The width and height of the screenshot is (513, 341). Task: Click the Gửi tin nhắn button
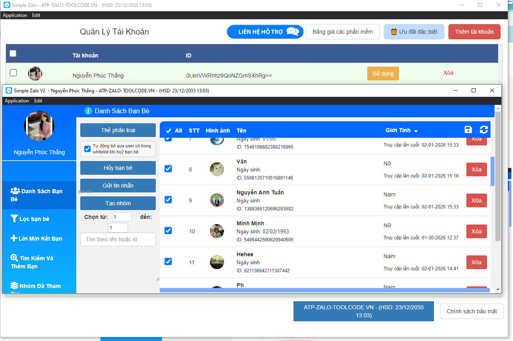click(x=118, y=186)
